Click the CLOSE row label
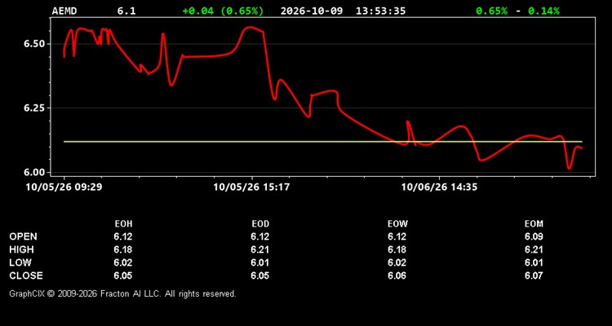This screenshot has height=326, width=612. (x=26, y=275)
